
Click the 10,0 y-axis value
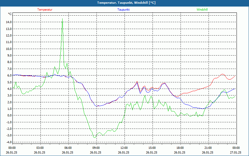tap(9, 49)
